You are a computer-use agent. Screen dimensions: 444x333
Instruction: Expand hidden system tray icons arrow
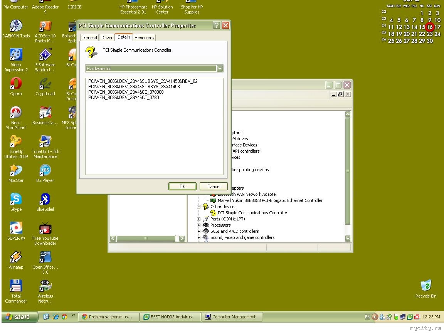click(375, 317)
